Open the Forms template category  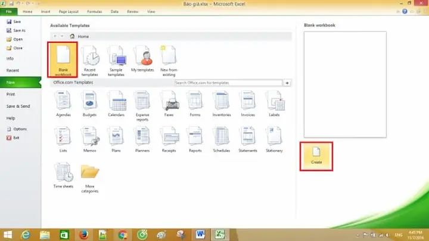pos(195,104)
